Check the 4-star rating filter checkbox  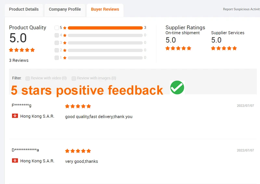pos(57,35)
